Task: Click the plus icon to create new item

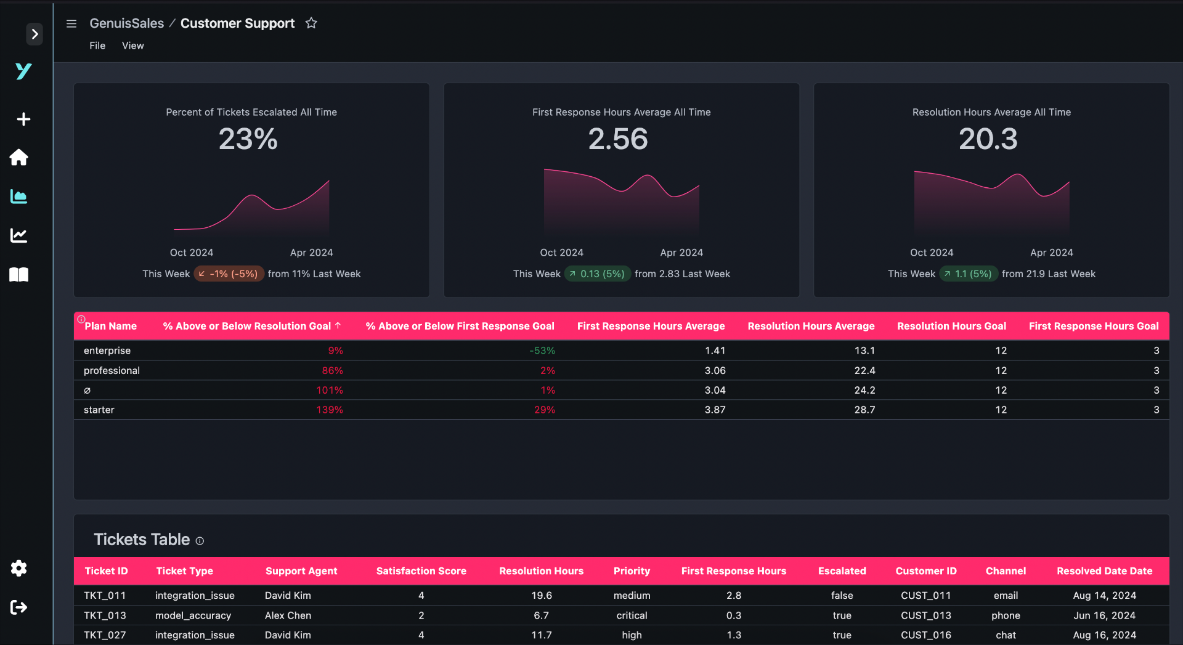Action: 23,119
